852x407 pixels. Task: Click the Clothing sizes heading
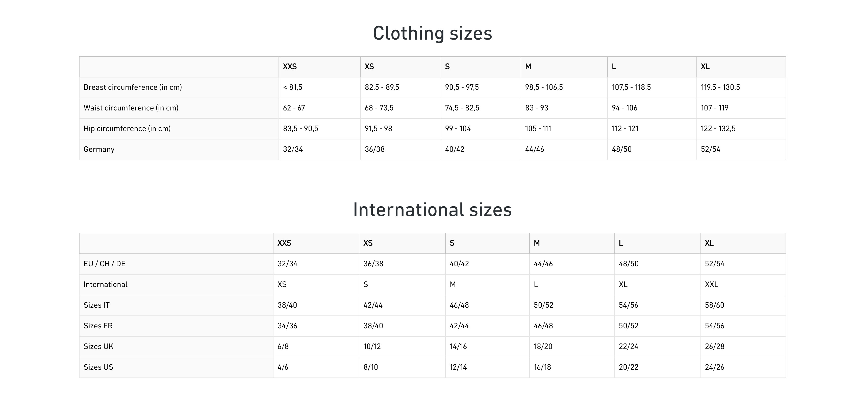point(432,33)
